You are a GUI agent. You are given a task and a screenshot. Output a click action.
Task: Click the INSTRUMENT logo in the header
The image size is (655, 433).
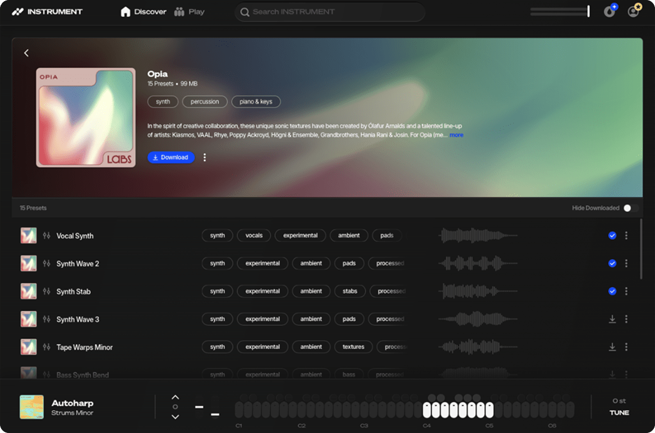click(x=47, y=11)
